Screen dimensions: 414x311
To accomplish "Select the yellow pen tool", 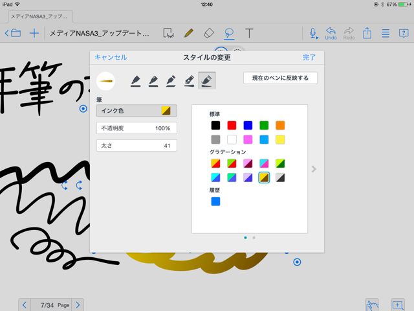I will tap(188, 33).
